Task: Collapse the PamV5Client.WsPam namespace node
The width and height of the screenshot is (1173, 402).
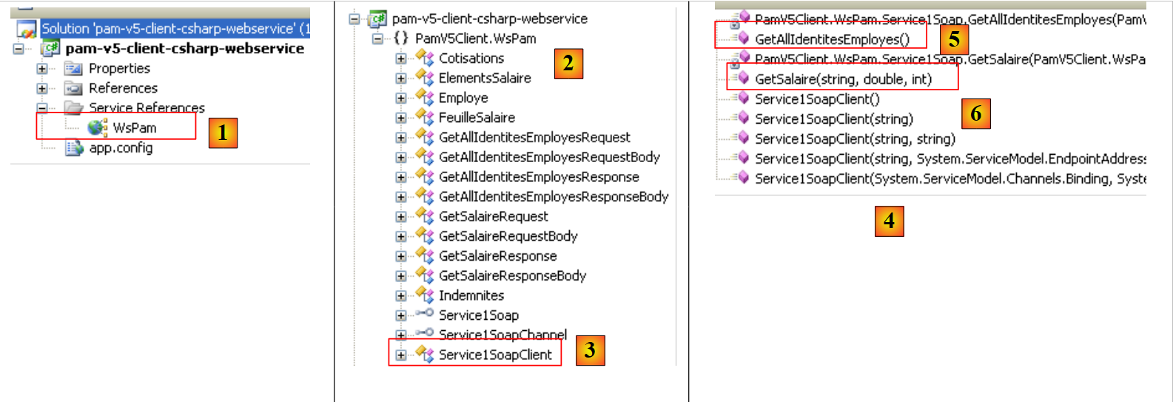Action: click(377, 38)
